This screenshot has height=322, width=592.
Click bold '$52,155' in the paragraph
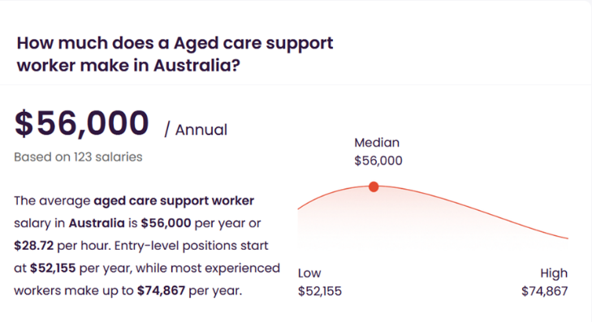tap(53, 268)
